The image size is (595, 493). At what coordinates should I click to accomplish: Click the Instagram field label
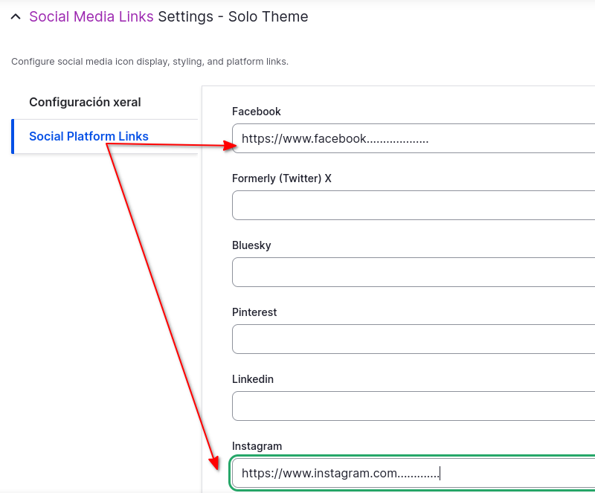257,446
